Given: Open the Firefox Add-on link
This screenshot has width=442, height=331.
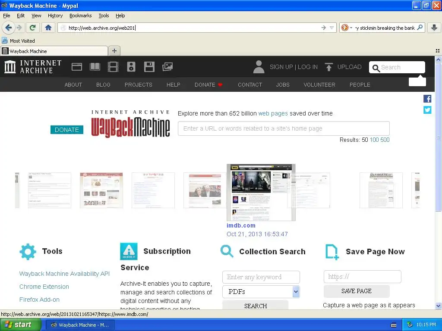Looking at the screenshot, I should point(39,300).
